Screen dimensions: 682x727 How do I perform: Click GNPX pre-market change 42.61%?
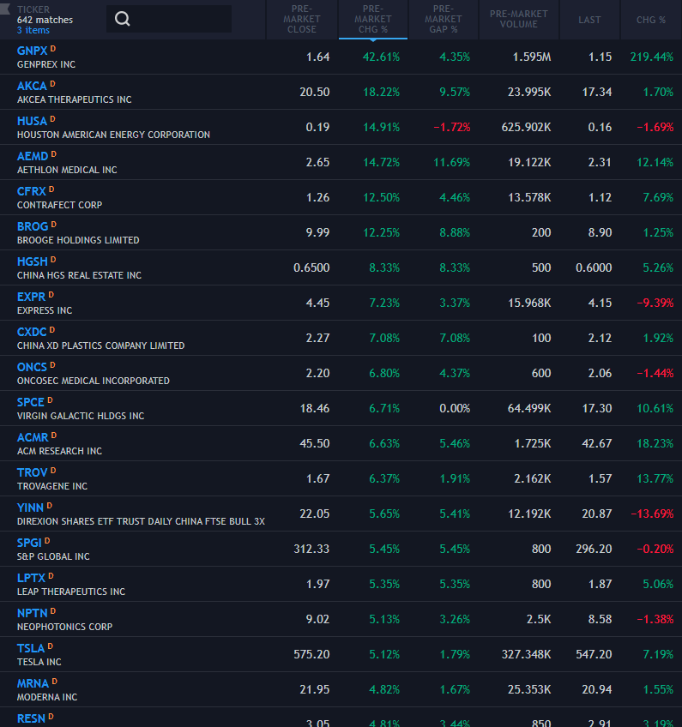(381, 57)
